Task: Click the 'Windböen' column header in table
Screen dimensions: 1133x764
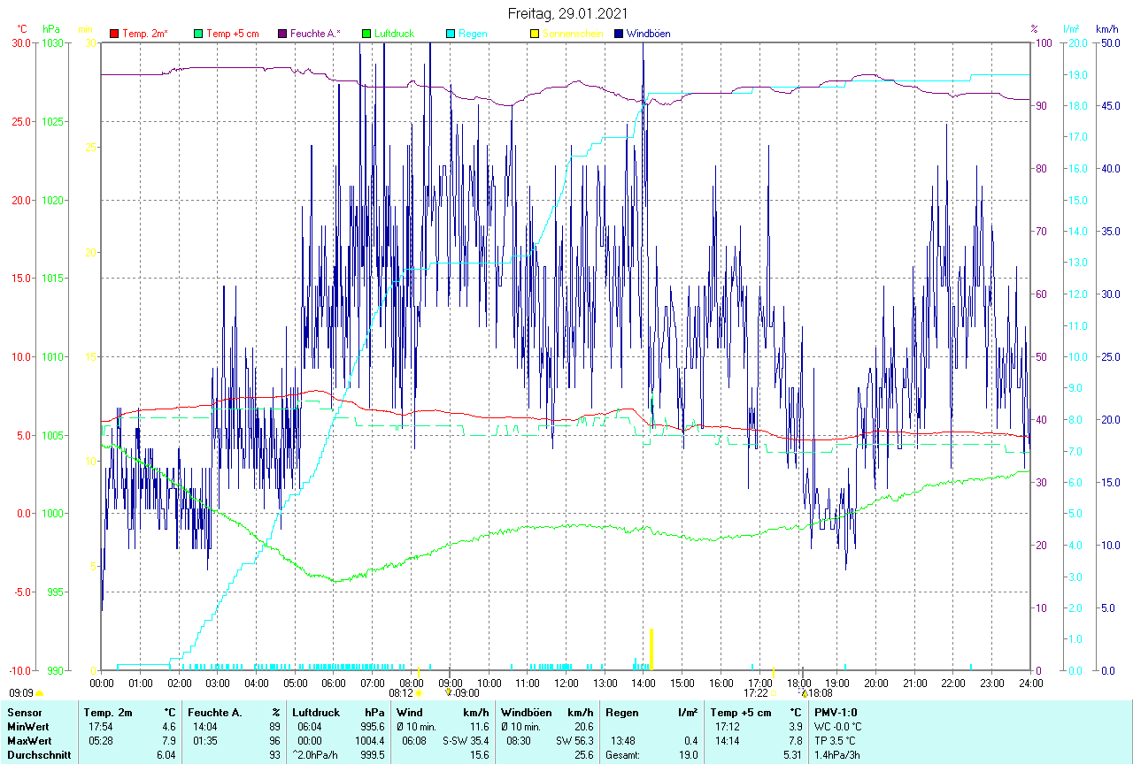Action: pos(526,713)
